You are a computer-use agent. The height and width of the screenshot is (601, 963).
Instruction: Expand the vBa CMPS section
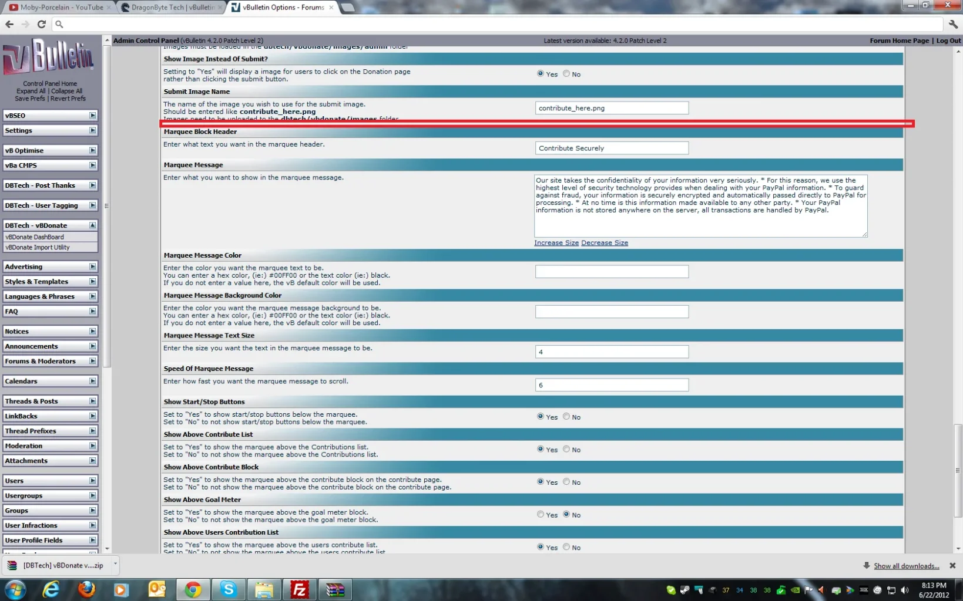click(x=92, y=166)
